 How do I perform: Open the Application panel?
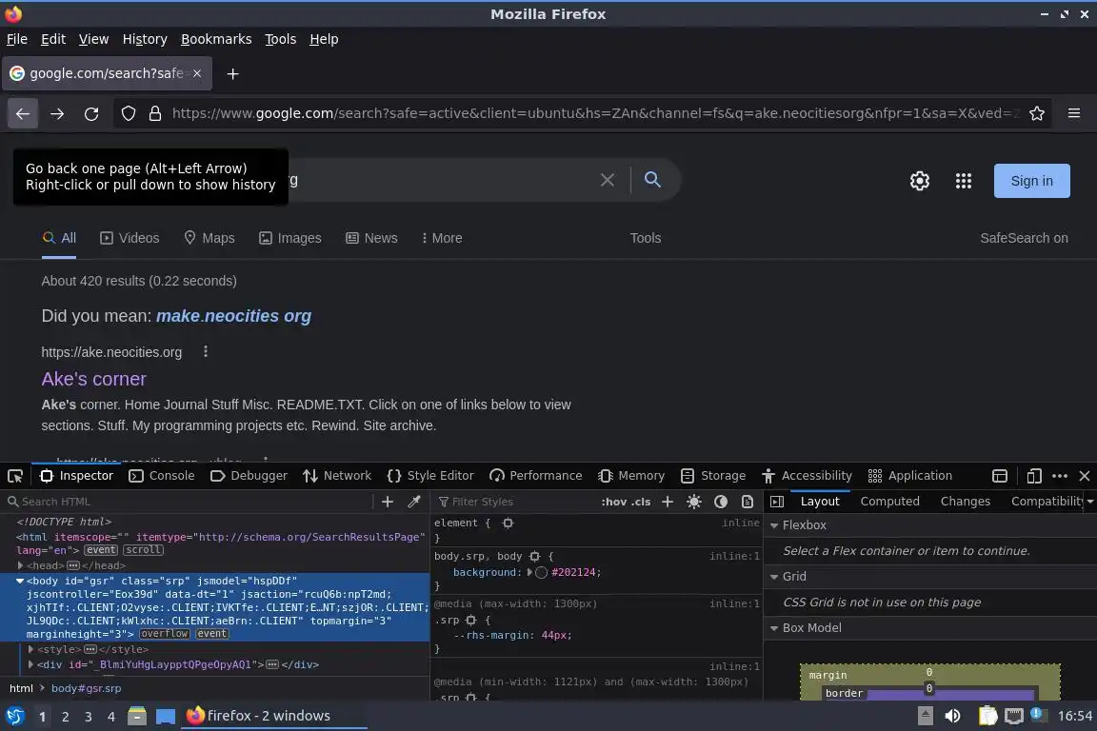(909, 476)
